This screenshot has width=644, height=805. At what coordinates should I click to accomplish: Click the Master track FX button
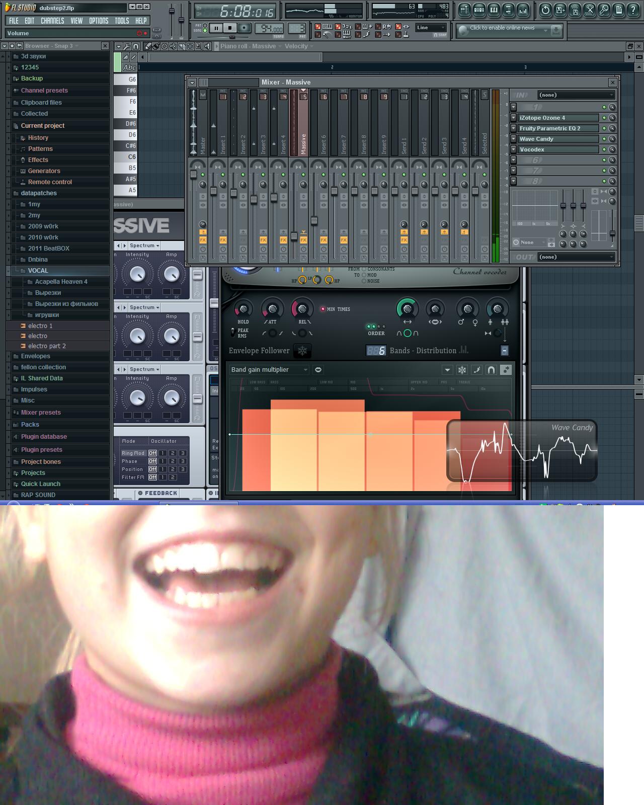click(x=203, y=240)
